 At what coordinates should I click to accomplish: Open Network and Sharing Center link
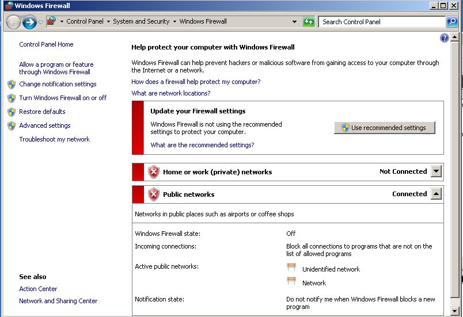[x=58, y=301]
